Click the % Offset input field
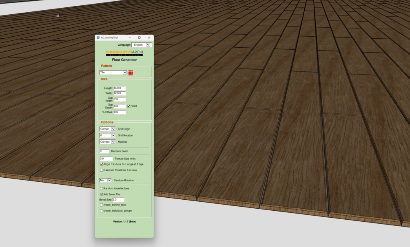 coord(120,112)
